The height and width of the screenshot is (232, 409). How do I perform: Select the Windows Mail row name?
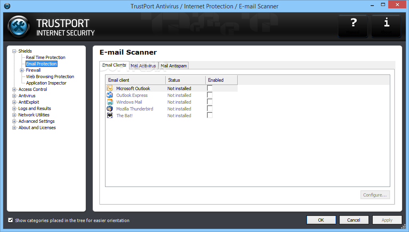click(x=129, y=102)
